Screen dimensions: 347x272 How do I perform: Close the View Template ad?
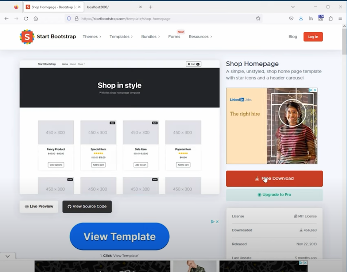(x=217, y=222)
